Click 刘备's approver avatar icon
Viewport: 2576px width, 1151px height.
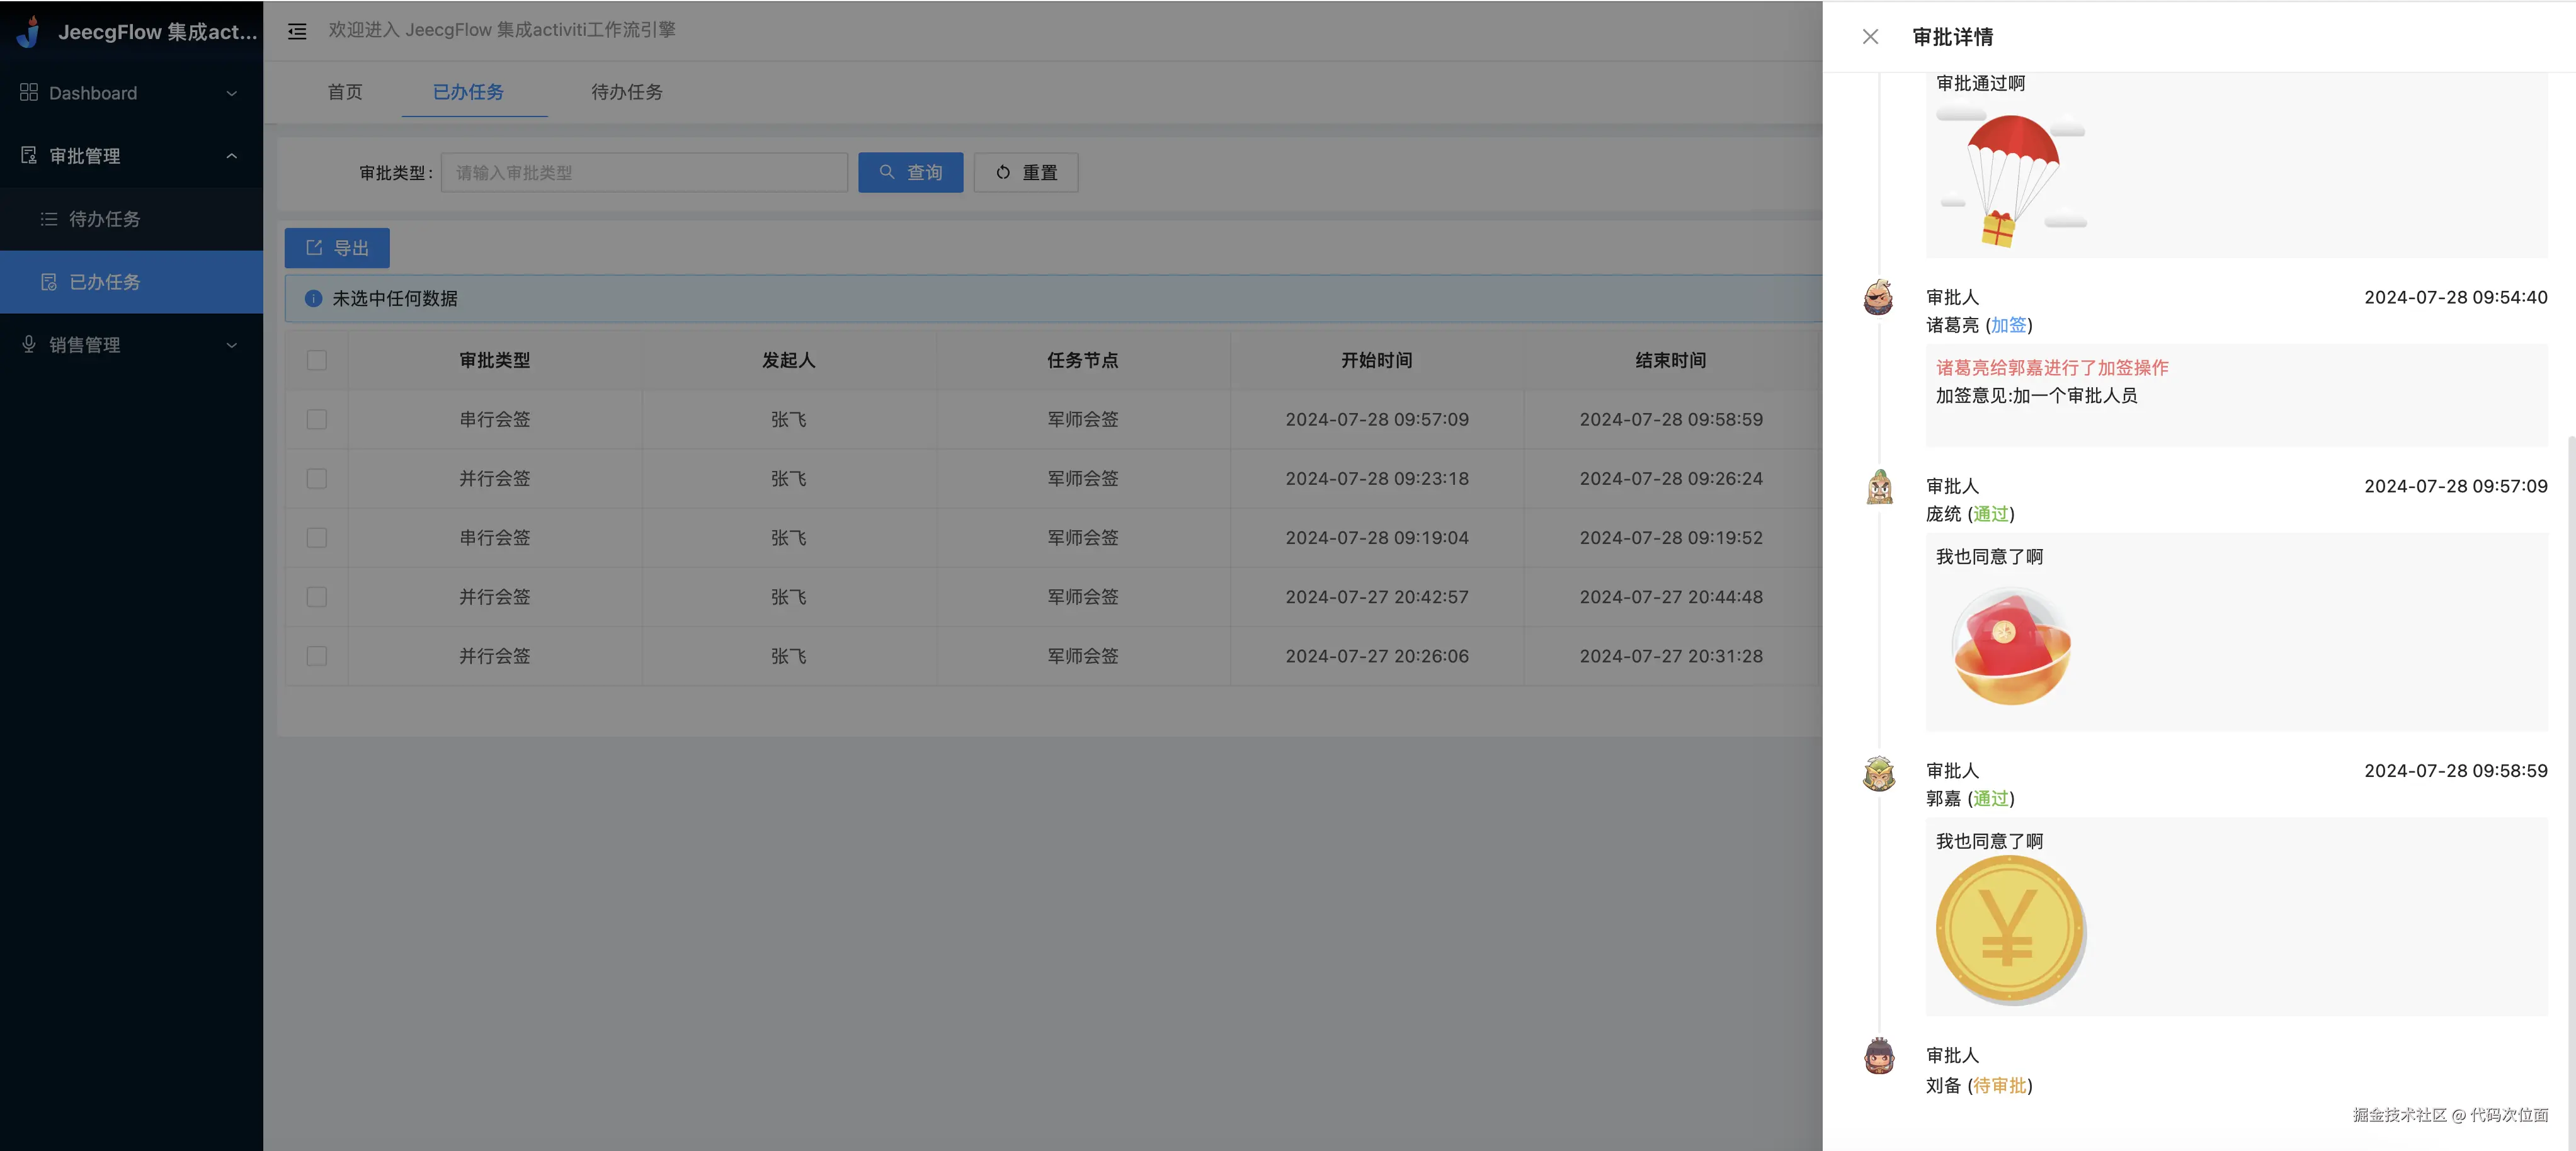(x=1879, y=1056)
